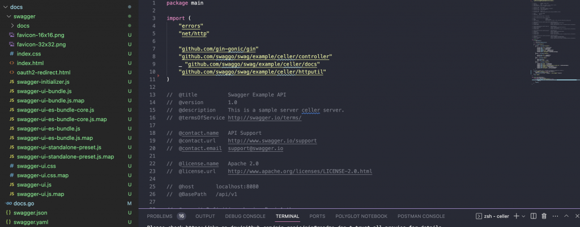Viewport: 580px width, 227px height.
Task: Select the zsh - celler terminal label
Action: pos(496,216)
